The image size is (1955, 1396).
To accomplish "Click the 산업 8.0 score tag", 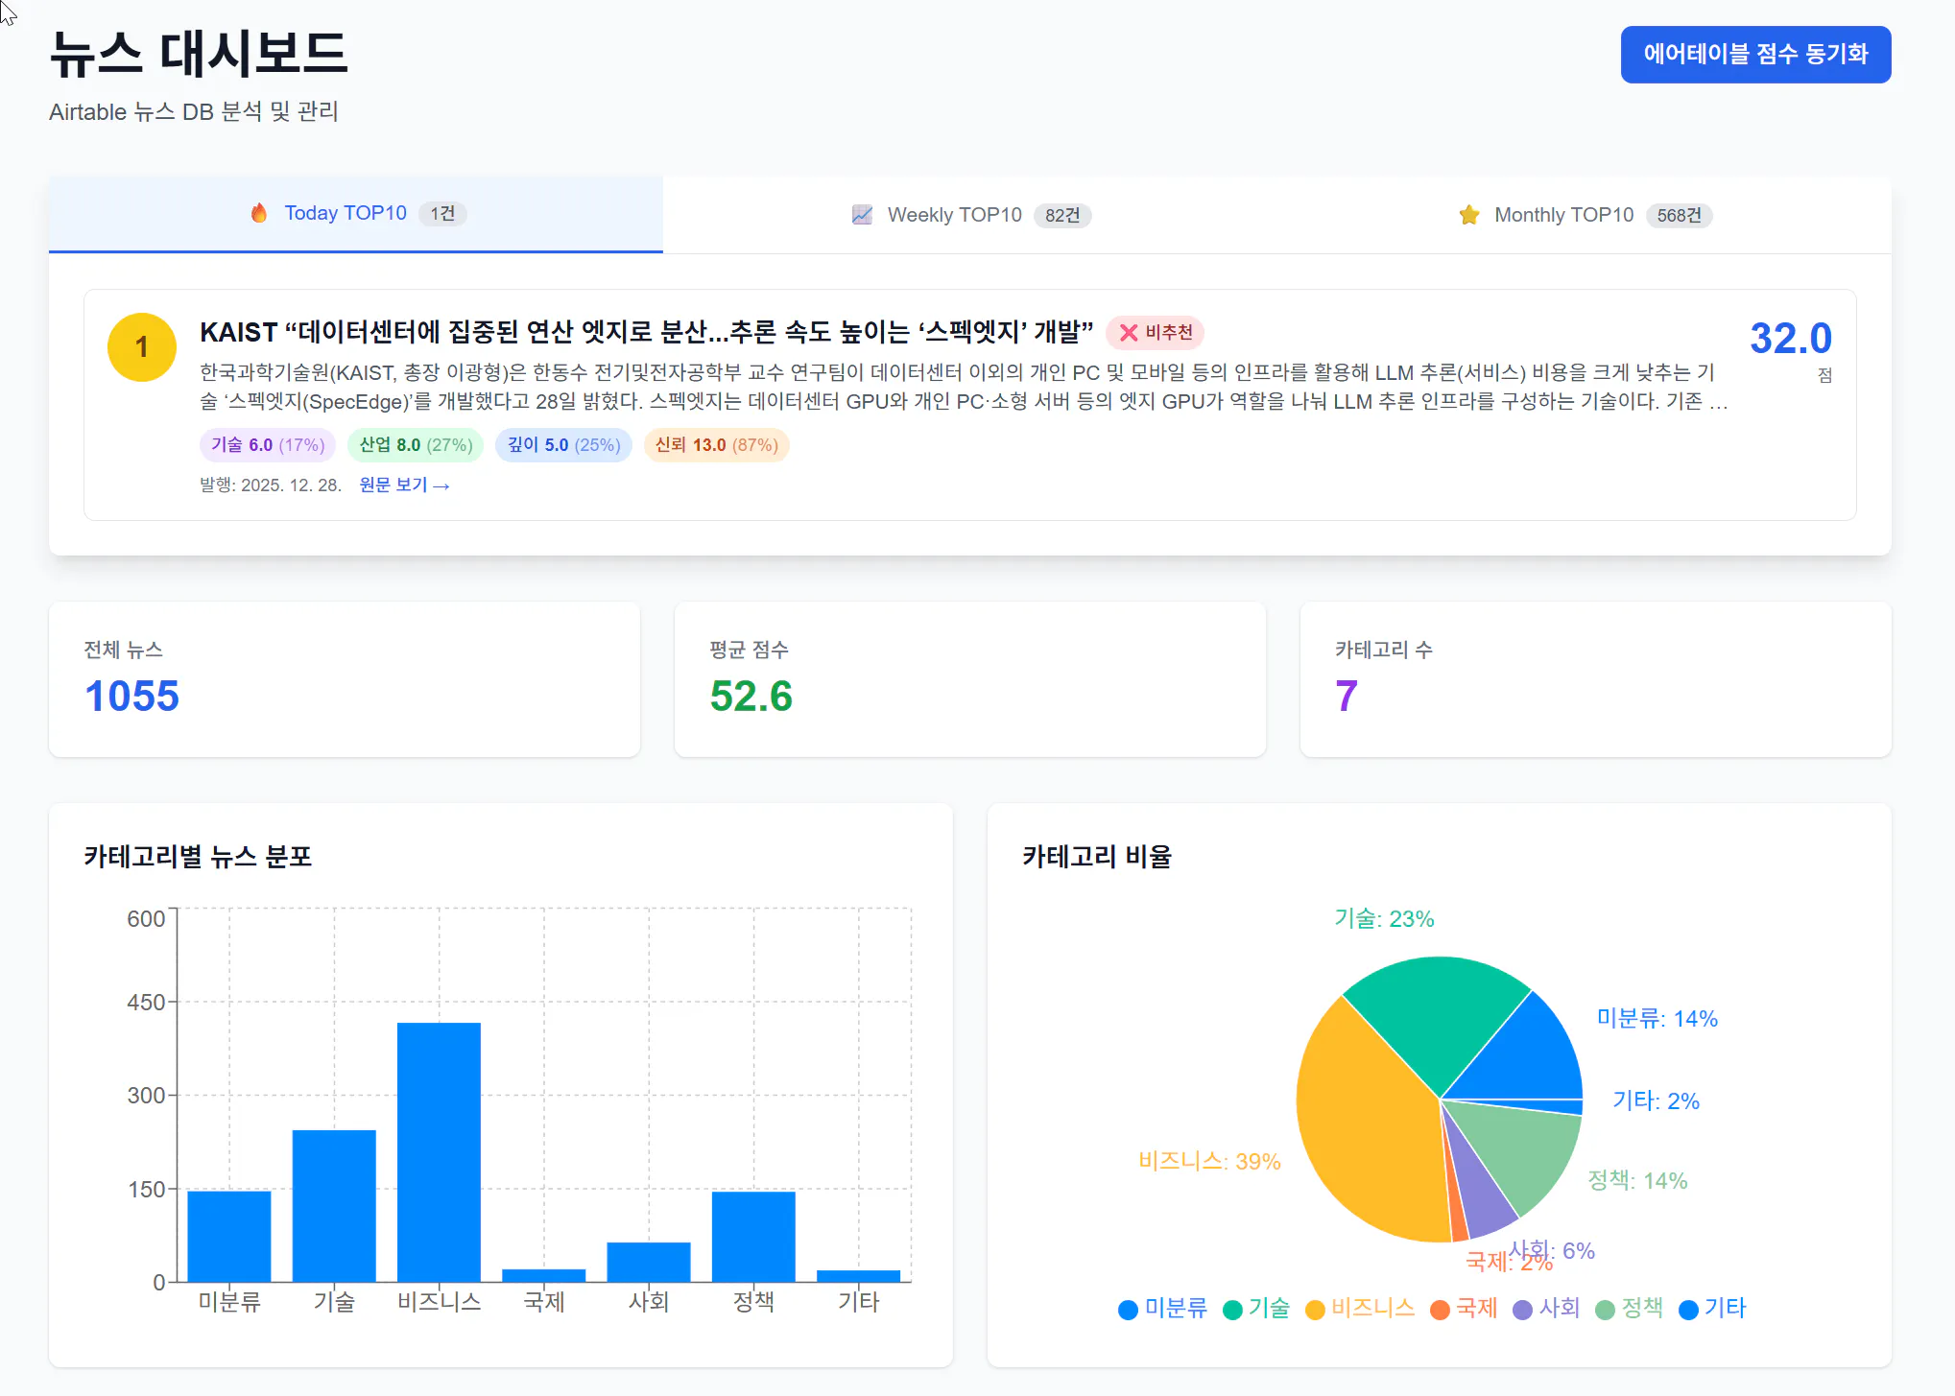I will pos(416,445).
